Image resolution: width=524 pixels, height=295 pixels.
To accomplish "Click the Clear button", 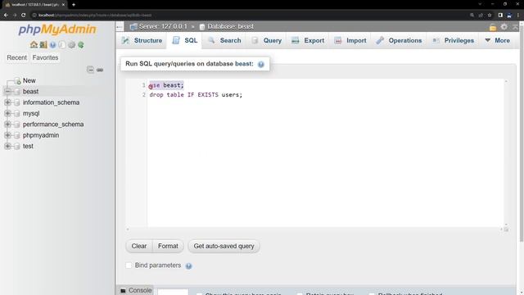I will tap(139, 246).
